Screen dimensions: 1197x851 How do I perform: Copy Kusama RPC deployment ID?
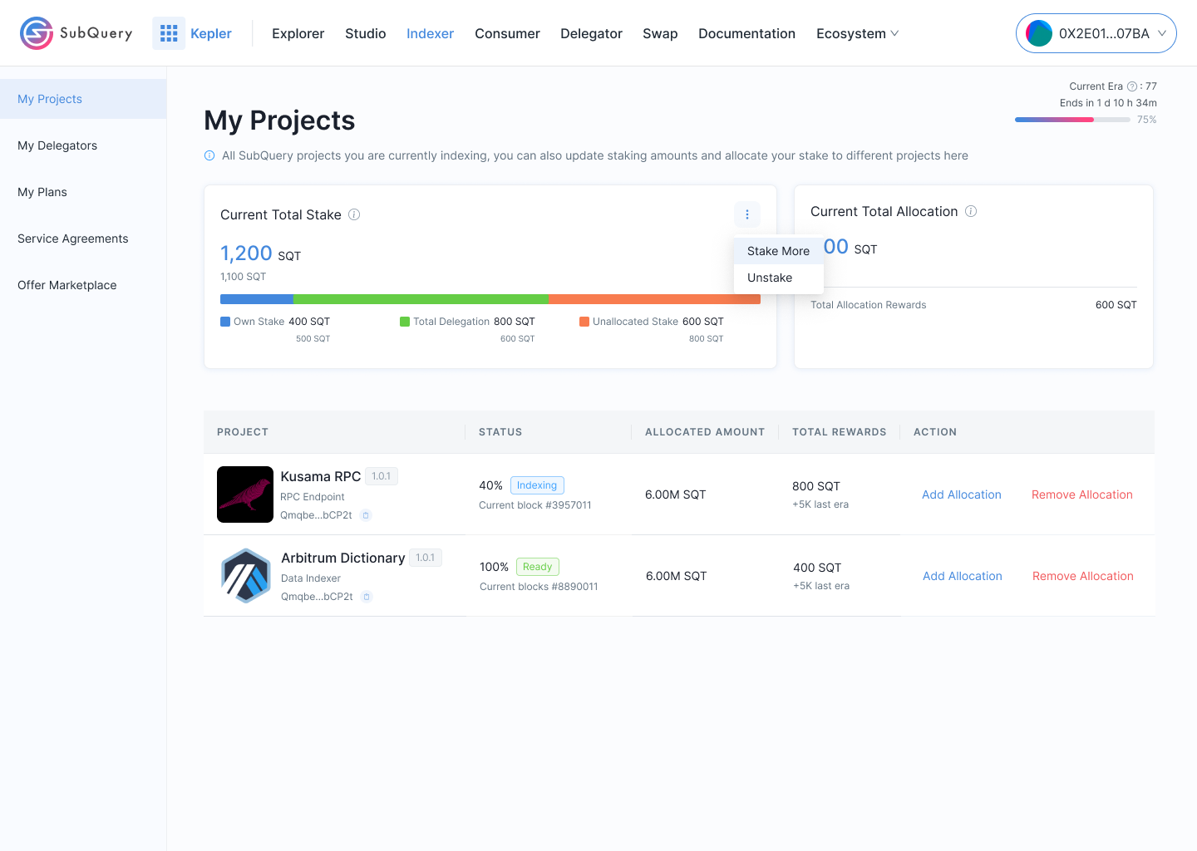coord(366,515)
